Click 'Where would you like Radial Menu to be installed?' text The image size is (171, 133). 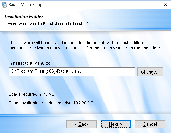click(x=47, y=24)
